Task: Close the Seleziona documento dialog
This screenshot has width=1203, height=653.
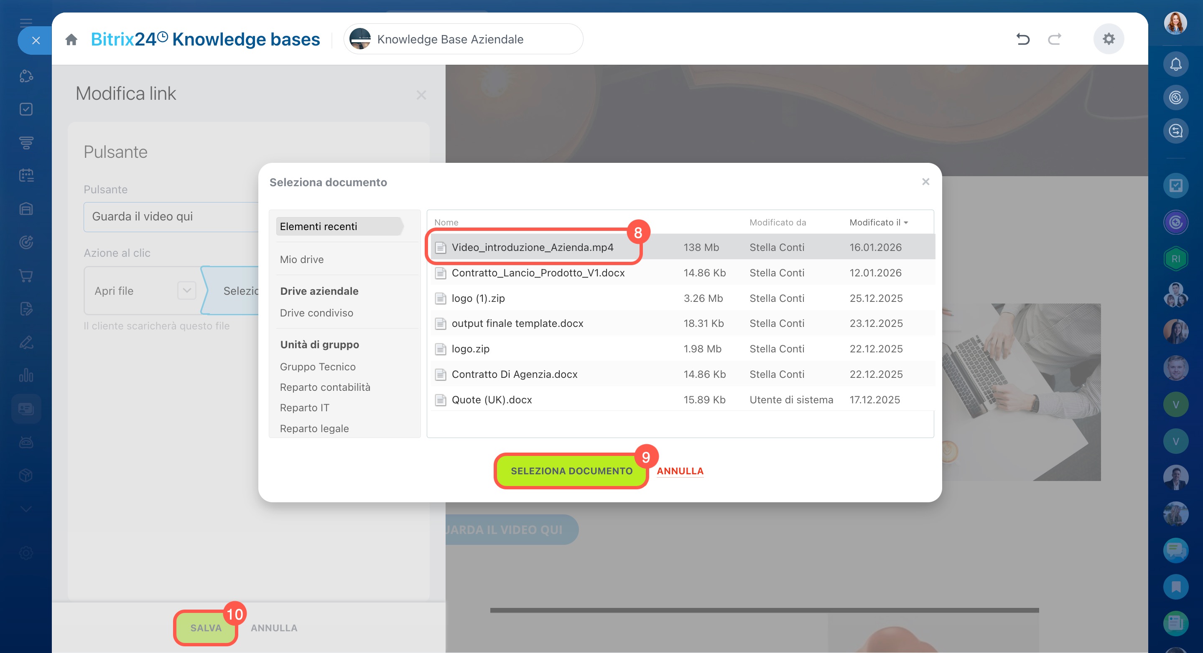Action: (925, 182)
